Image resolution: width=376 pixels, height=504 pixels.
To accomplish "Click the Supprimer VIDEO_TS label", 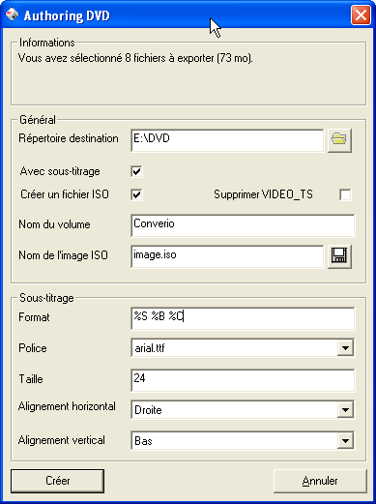I will coord(263,194).
